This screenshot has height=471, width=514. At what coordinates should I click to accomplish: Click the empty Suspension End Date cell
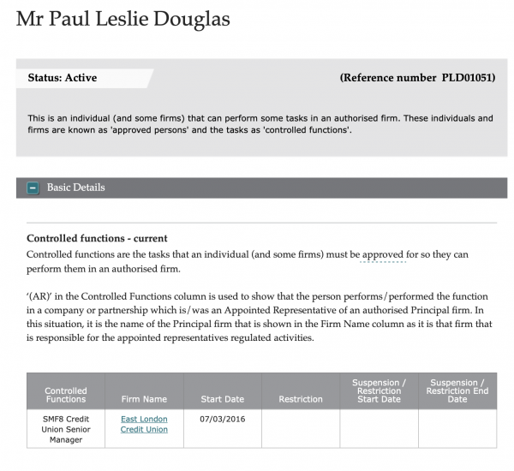[x=457, y=429]
